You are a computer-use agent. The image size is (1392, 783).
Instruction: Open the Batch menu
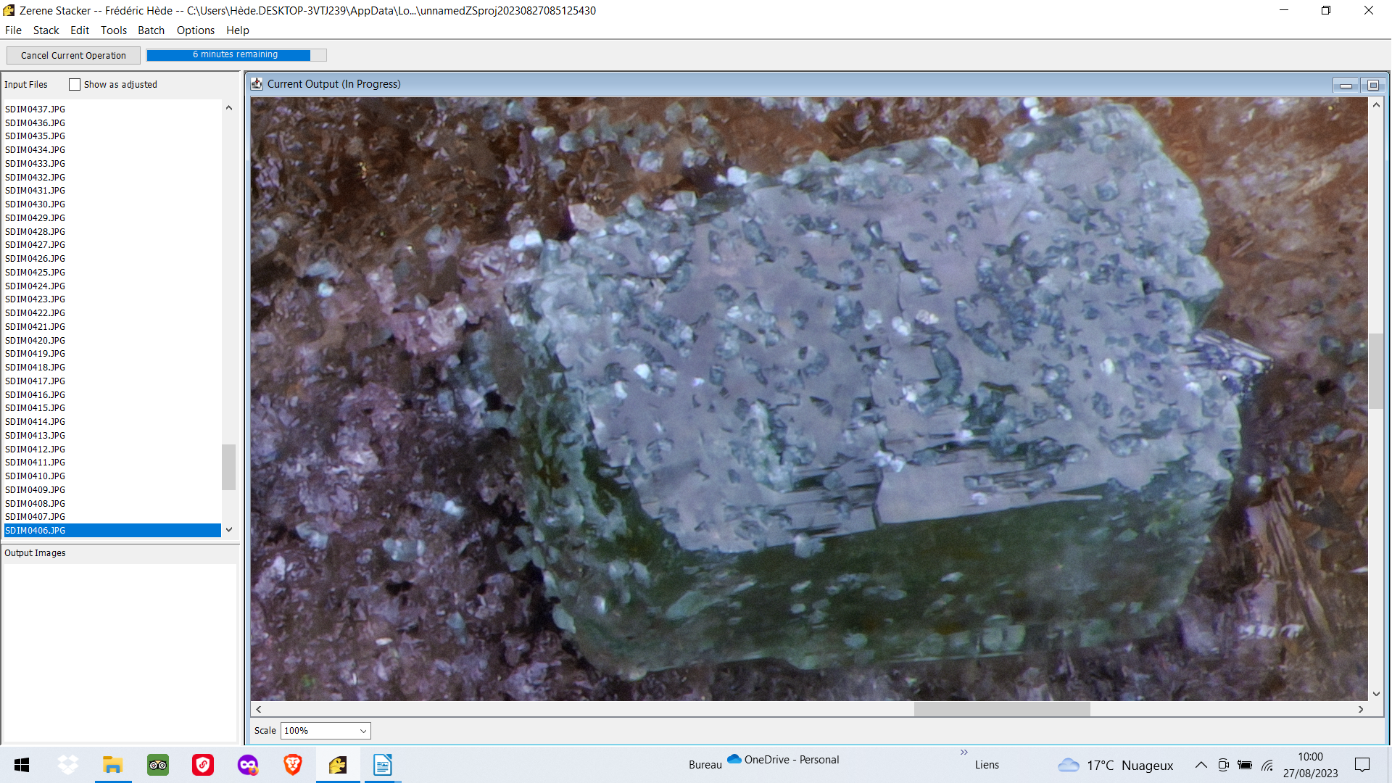[x=151, y=30]
